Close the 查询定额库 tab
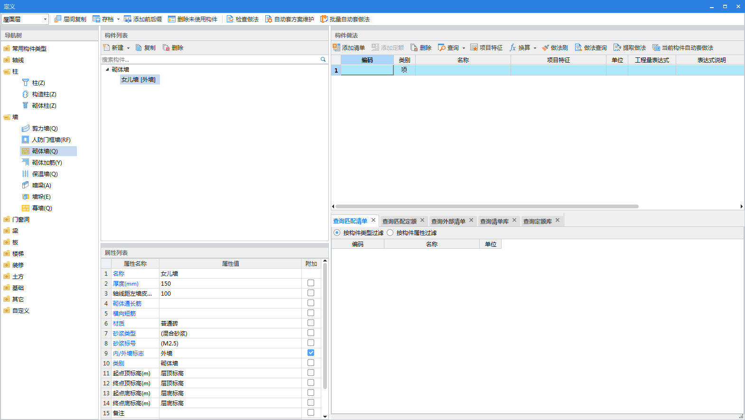The image size is (745, 420). tap(558, 220)
